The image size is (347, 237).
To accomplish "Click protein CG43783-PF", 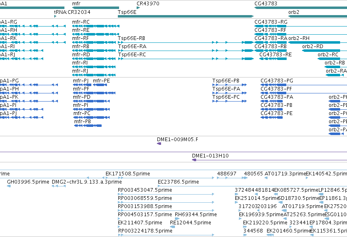I will click(304, 93).
